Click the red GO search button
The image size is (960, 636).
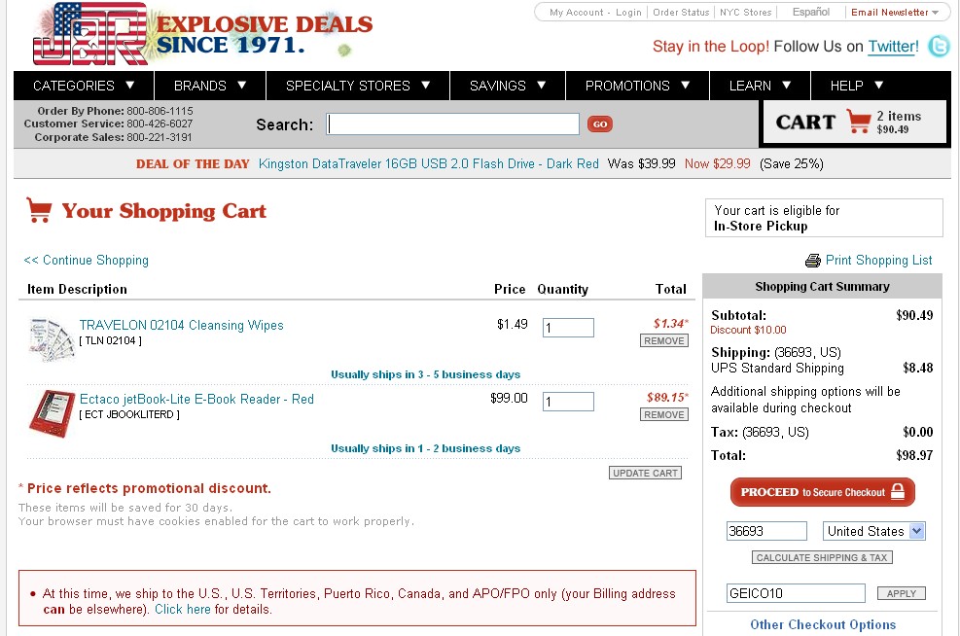(x=599, y=124)
